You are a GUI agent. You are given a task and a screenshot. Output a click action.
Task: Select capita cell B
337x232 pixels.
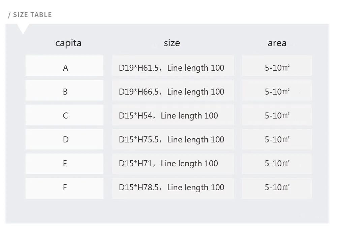65,92
